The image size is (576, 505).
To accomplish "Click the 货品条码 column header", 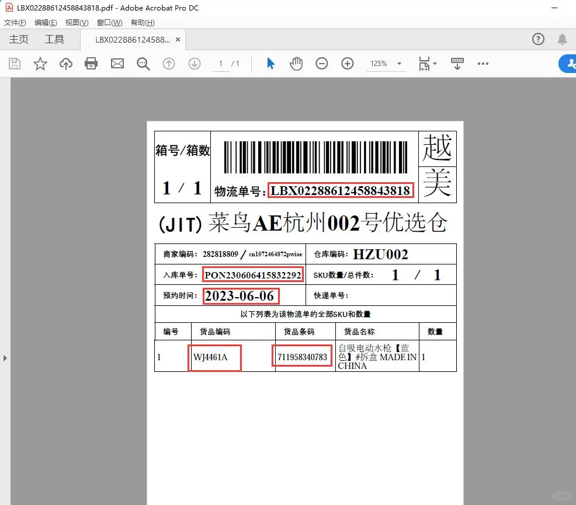I will [x=299, y=332].
